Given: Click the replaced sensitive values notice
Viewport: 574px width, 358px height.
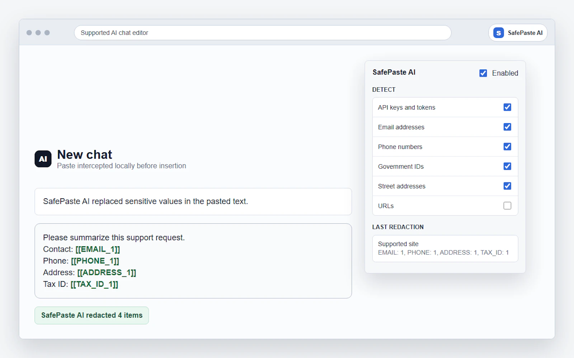Looking at the screenshot, I should click(193, 202).
